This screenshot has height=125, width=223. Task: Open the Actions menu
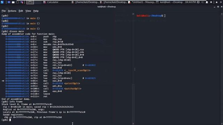pyautogui.click(x=12, y=11)
